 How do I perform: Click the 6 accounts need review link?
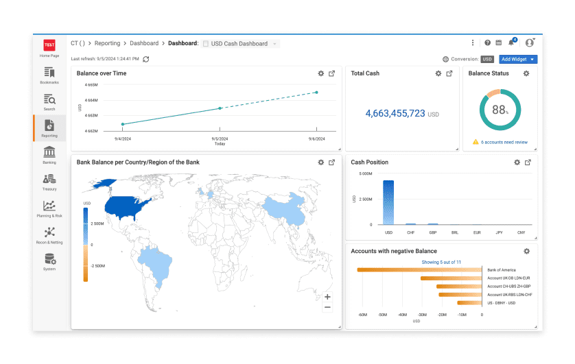pyautogui.click(x=504, y=142)
